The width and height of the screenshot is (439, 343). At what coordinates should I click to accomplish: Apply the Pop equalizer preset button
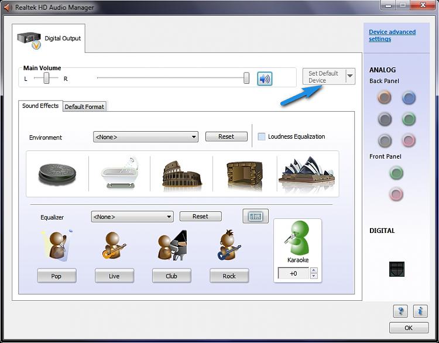57,276
